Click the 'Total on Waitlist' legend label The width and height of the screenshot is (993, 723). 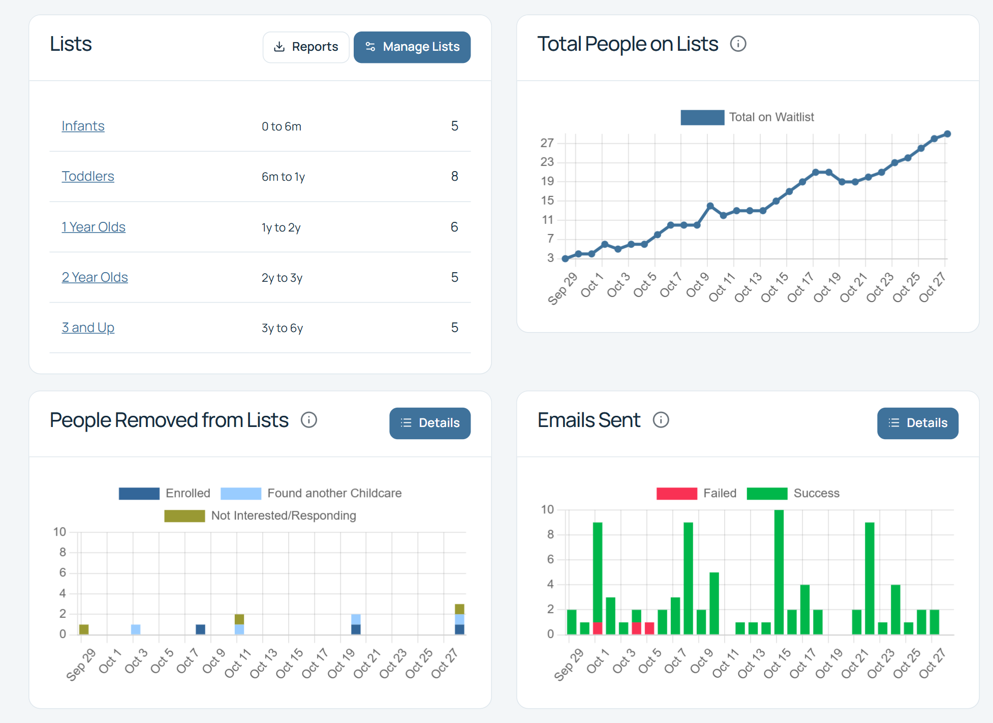click(771, 117)
